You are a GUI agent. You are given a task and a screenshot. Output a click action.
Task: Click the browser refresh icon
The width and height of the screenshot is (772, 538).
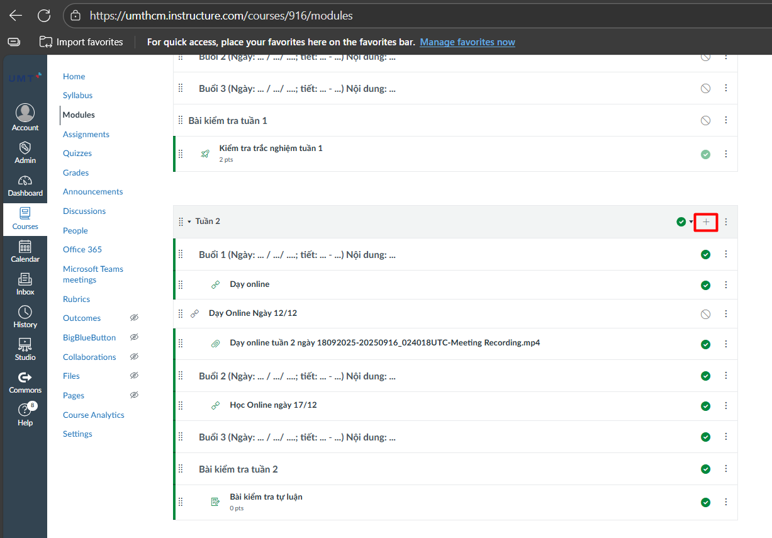[43, 16]
